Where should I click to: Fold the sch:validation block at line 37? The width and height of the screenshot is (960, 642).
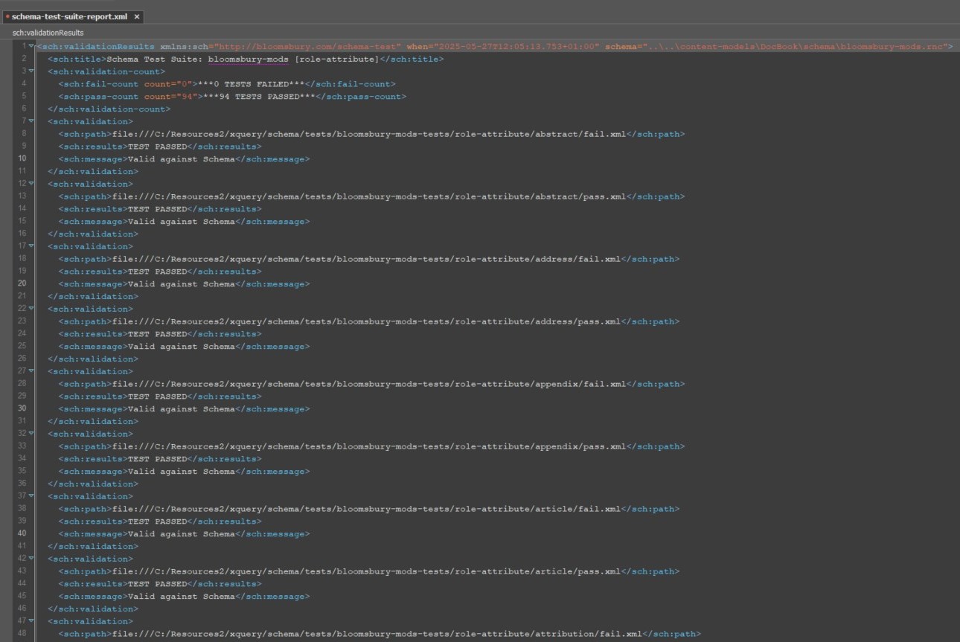(31, 496)
